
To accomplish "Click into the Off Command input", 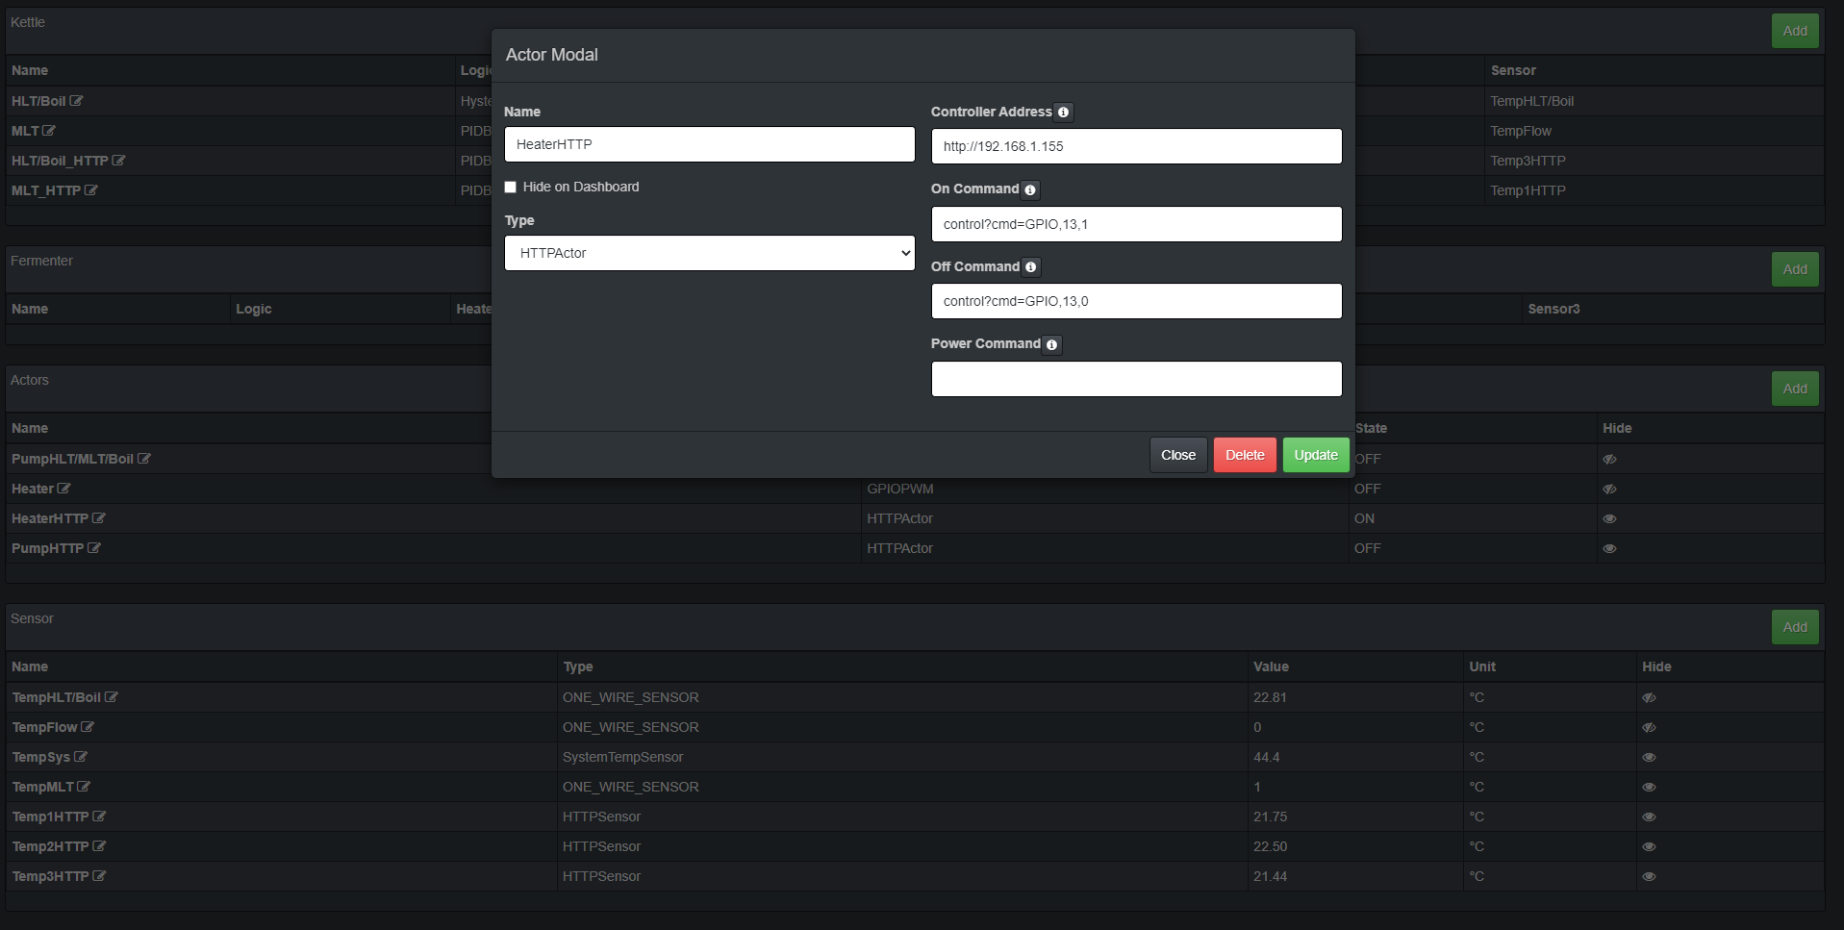I will (x=1136, y=301).
